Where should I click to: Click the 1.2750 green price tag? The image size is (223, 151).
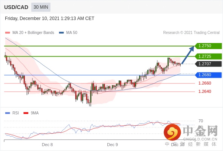(x=208, y=46)
